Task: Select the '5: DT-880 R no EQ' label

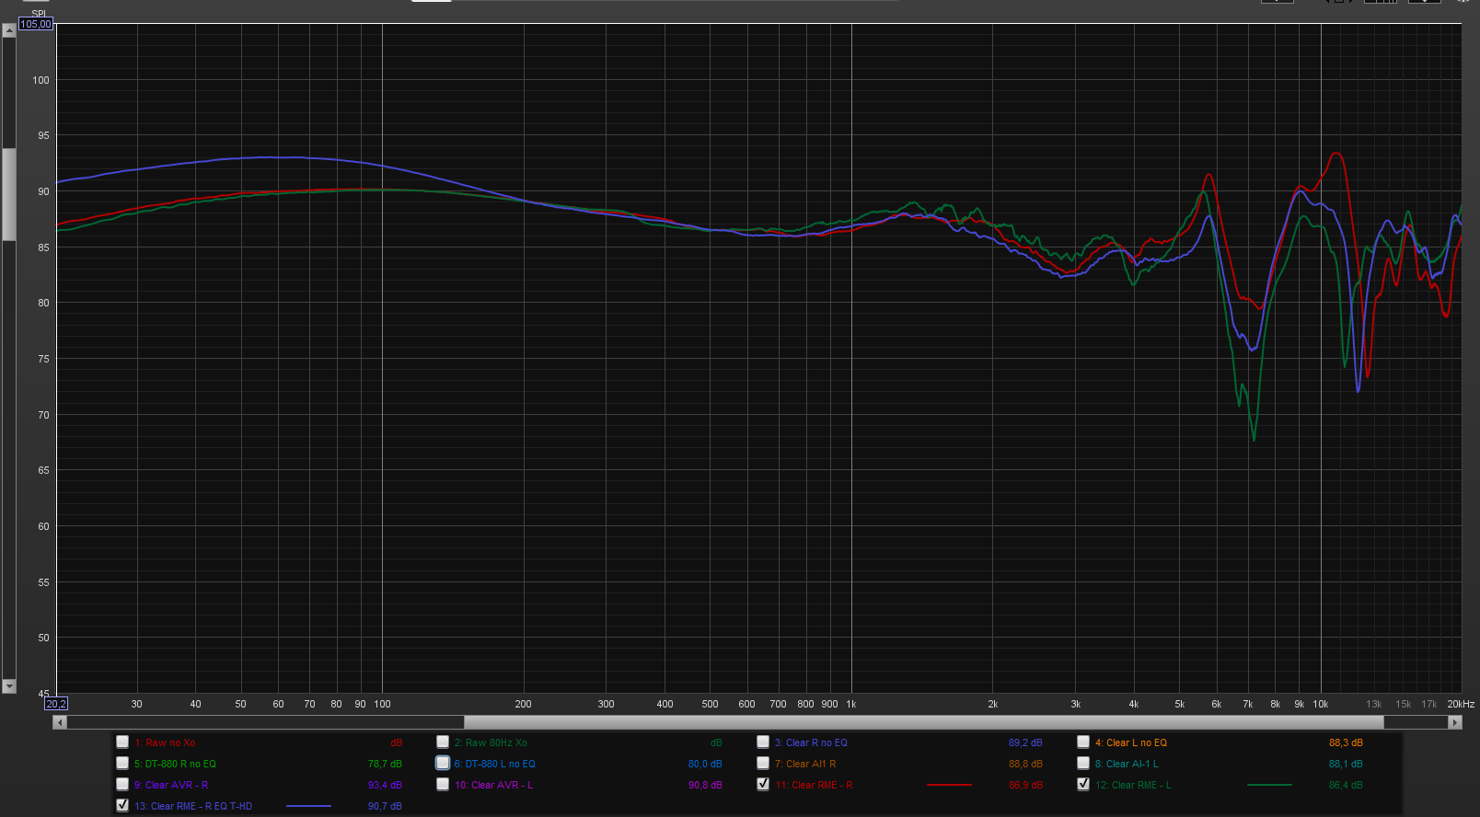Action: 175,764
